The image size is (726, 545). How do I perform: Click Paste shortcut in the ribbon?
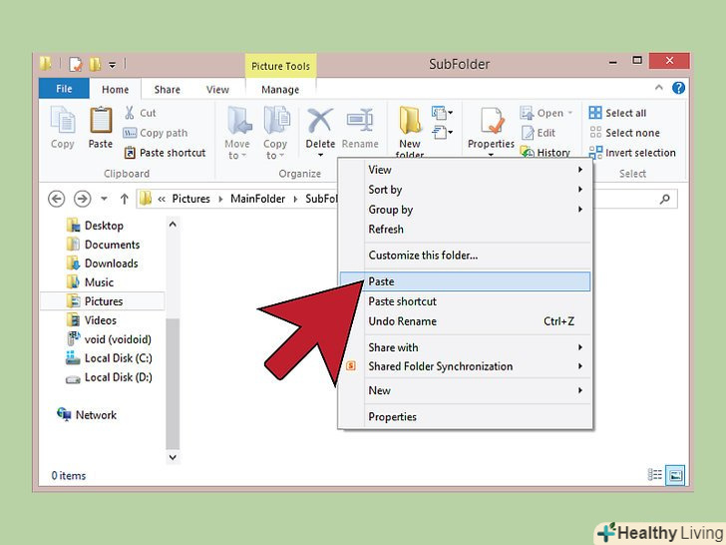pos(165,153)
